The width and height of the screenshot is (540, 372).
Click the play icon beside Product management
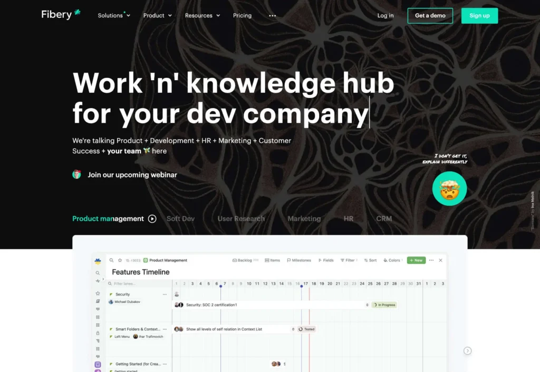pyautogui.click(x=152, y=219)
